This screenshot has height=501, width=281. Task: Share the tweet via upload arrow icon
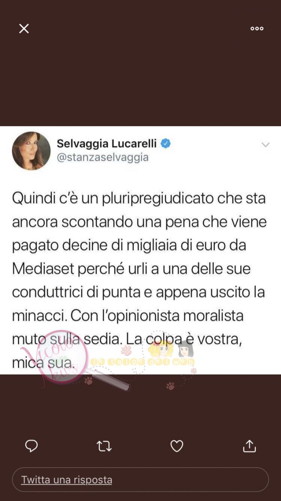point(249,445)
